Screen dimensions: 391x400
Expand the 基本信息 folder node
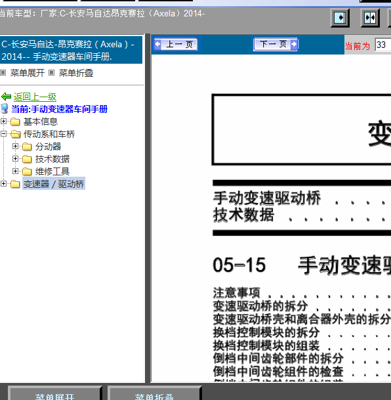[x=3, y=121]
